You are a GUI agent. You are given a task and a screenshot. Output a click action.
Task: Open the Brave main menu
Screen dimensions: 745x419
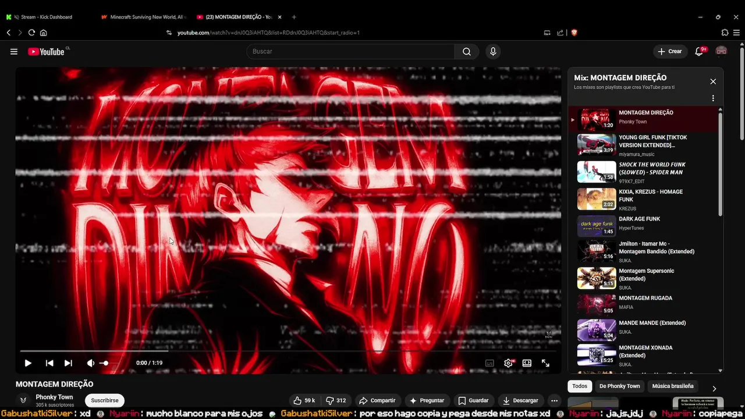point(737,33)
